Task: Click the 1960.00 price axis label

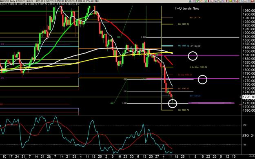Action: [x=248, y=11]
